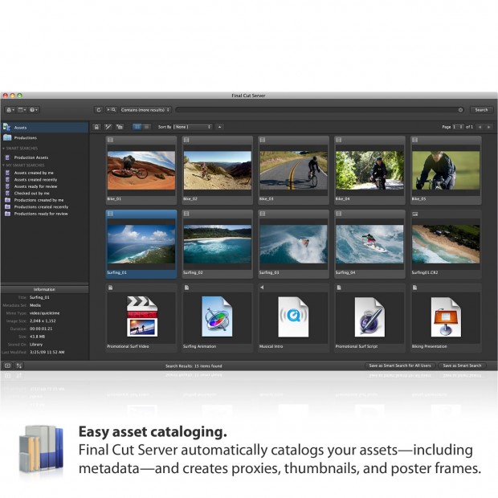Click the lock icon in the toolbar
Viewport: 498px width, 498px height.
point(96,127)
